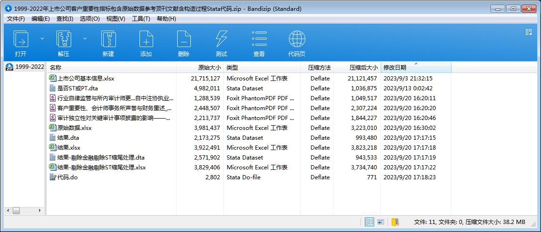
Task: Expand the Extract button dropdown arrow
Action: pyautogui.click(x=85, y=39)
